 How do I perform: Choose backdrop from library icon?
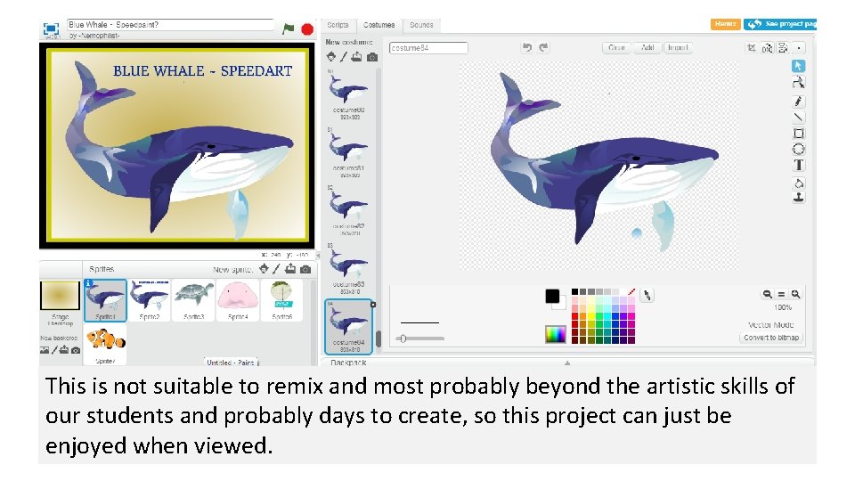click(x=45, y=350)
